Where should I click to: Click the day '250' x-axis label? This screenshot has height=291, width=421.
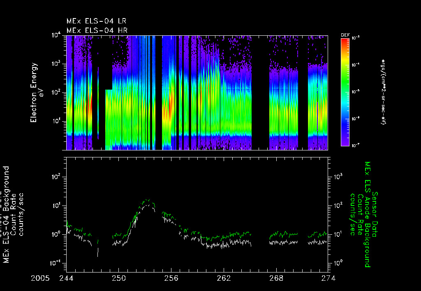119,278
